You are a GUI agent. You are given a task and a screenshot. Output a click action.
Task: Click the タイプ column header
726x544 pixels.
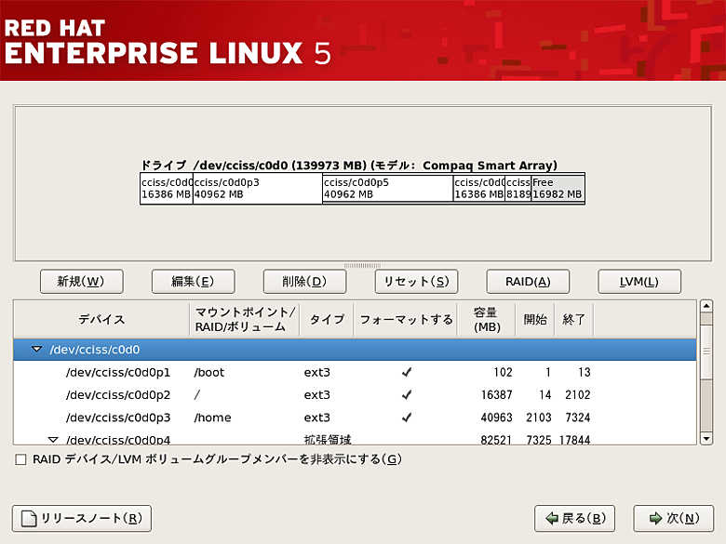click(x=327, y=319)
